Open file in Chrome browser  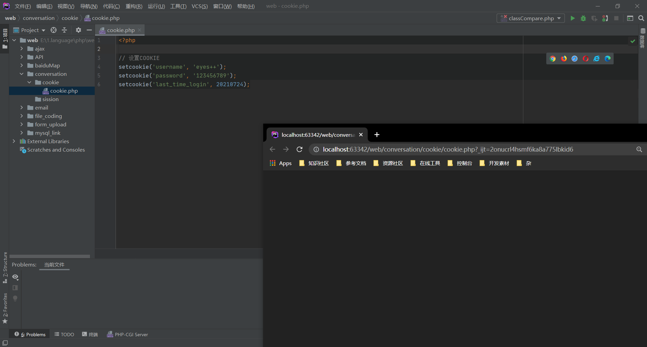[553, 58]
